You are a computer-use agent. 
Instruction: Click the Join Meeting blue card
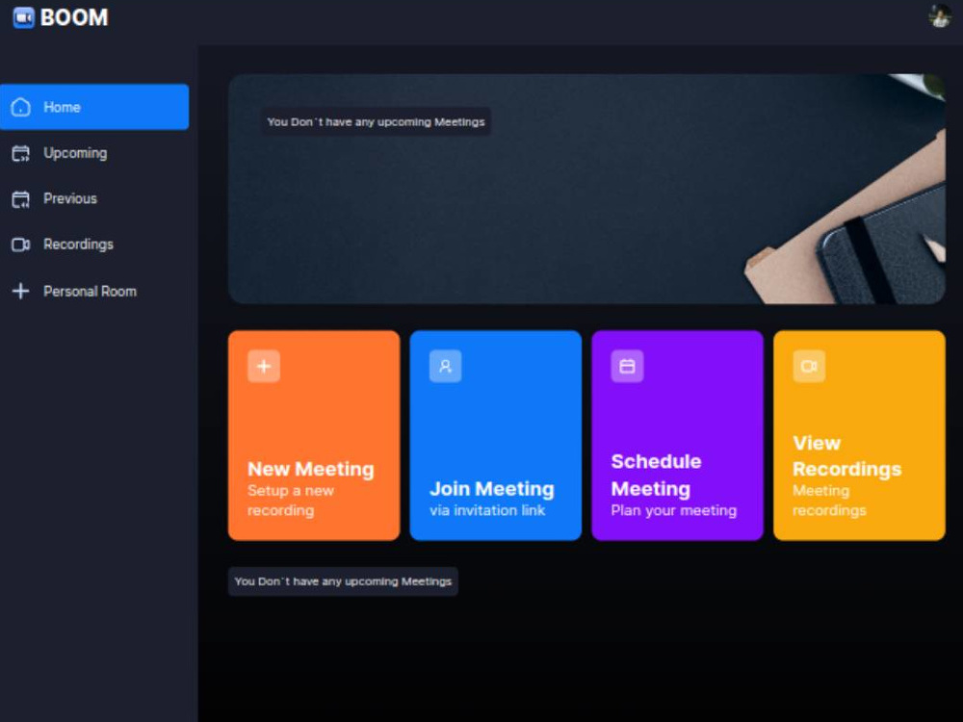496,435
